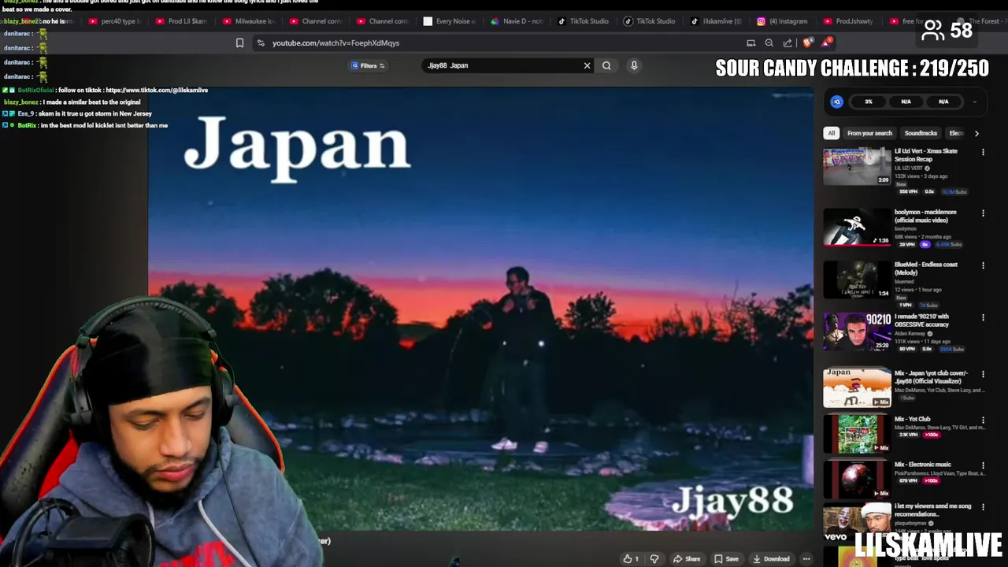Viewport: 1008px width, 567px height.
Task: Open 'i let my viewers send me song' title
Action: coord(932,510)
